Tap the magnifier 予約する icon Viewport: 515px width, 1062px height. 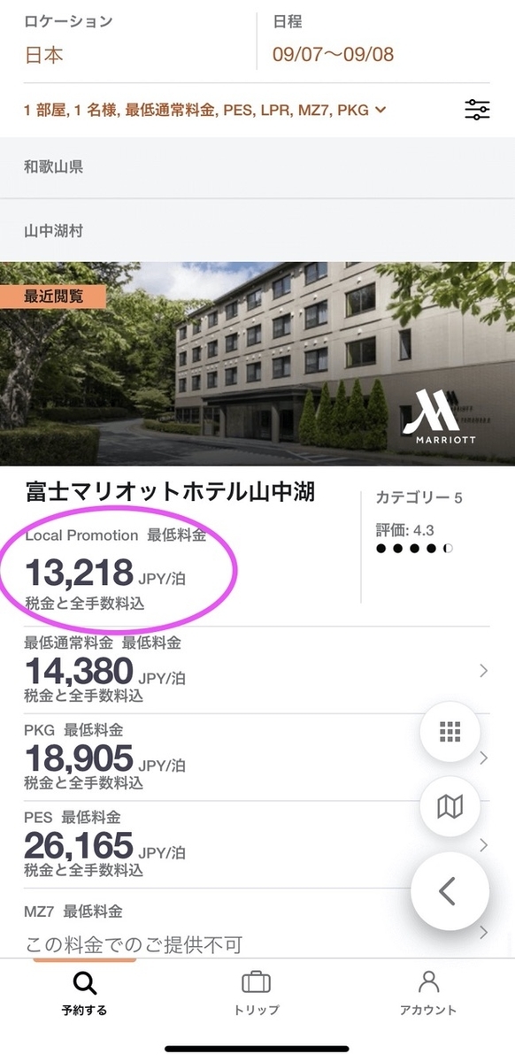tap(84, 982)
